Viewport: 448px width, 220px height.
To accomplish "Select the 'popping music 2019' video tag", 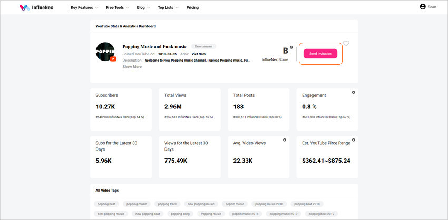I will pos(284,214).
